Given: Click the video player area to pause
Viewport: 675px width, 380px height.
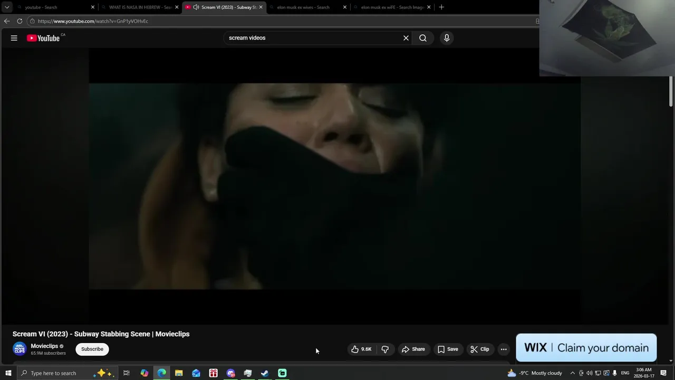Looking at the screenshot, I should 335,186.
